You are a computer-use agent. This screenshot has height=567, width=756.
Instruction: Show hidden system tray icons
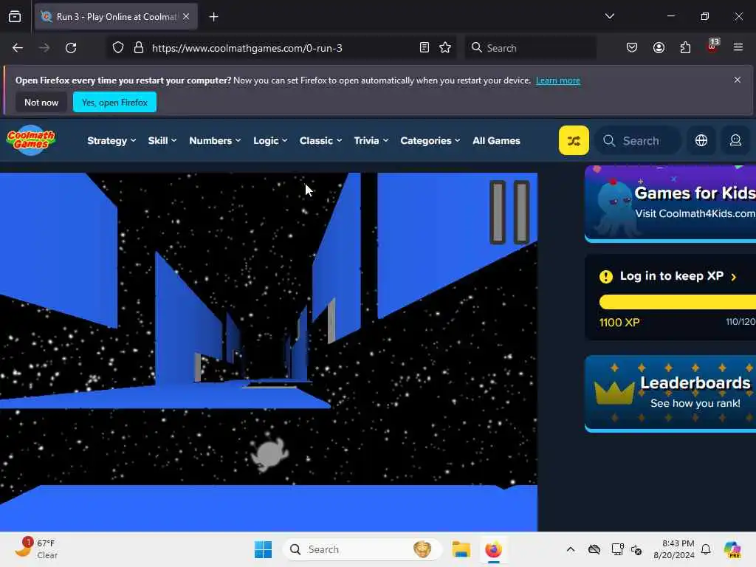(x=571, y=549)
